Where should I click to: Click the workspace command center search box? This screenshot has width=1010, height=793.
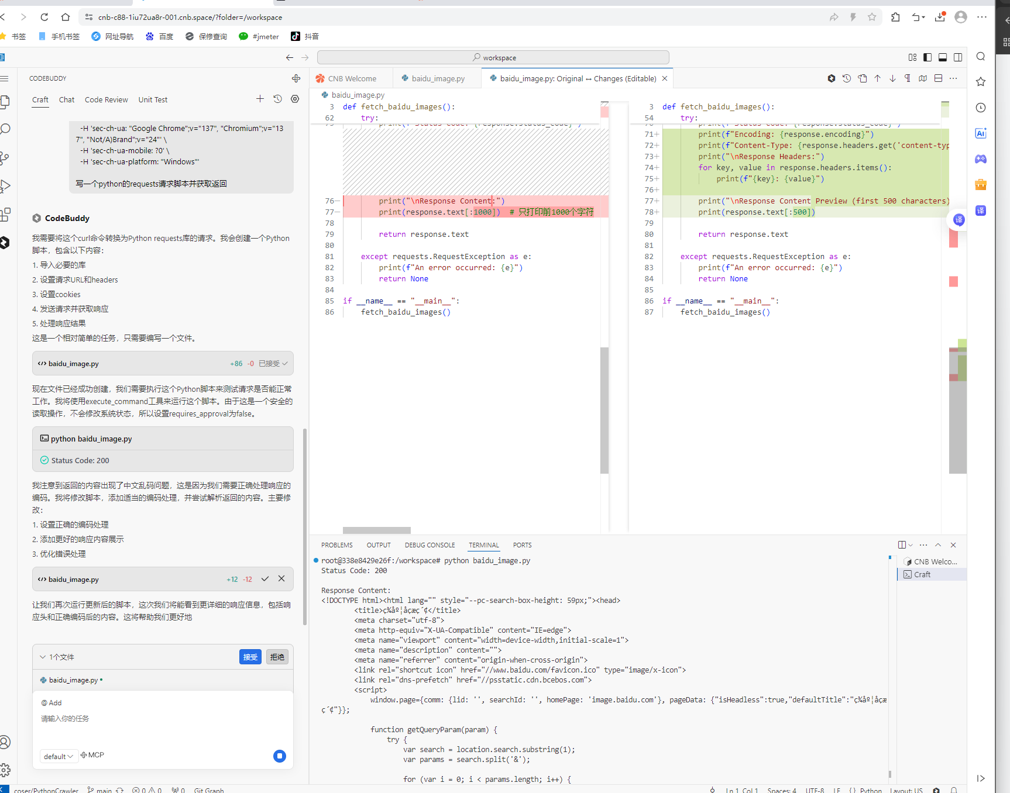[493, 57]
